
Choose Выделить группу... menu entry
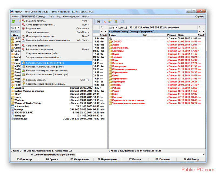57,21
